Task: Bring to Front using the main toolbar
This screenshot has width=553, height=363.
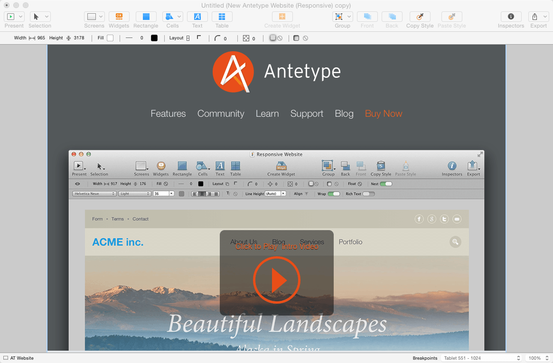Action: (367, 17)
